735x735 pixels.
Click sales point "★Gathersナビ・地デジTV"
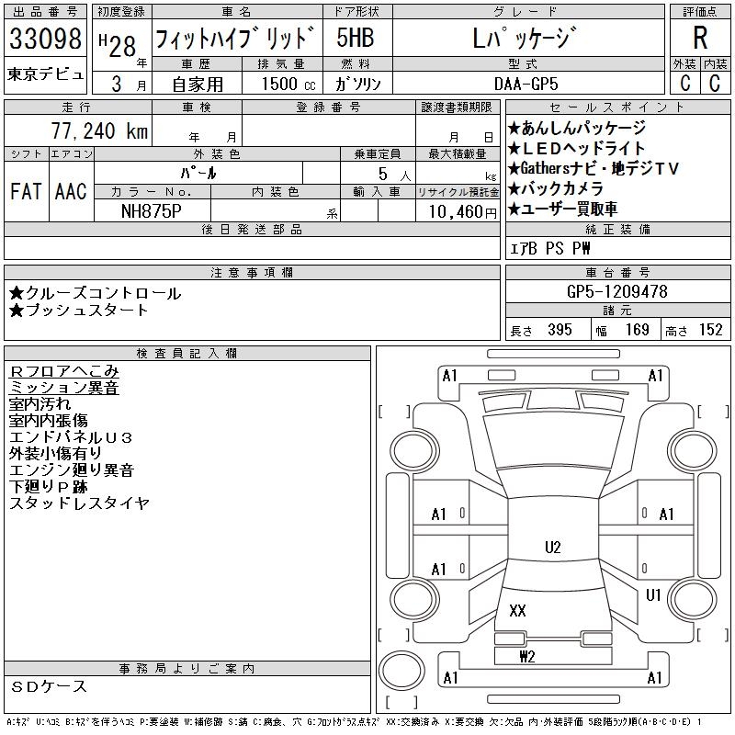click(x=594, y=168)
